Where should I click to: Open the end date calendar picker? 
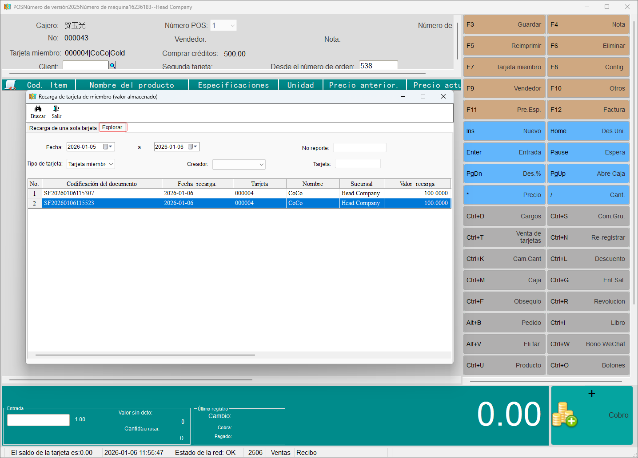pyautogui.click(x=193, y=147)
